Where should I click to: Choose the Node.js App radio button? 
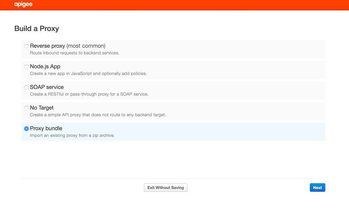tap(26, 67)
